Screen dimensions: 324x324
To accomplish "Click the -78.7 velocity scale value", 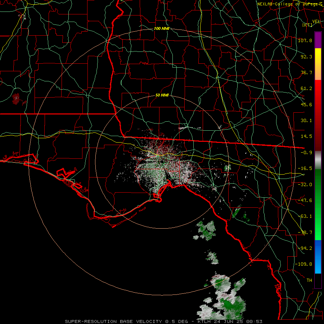I will [x=305, y=233].
